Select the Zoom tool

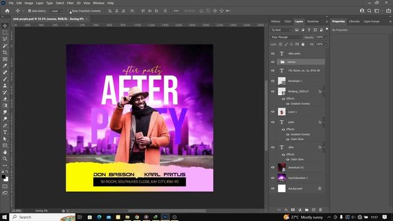5,158
